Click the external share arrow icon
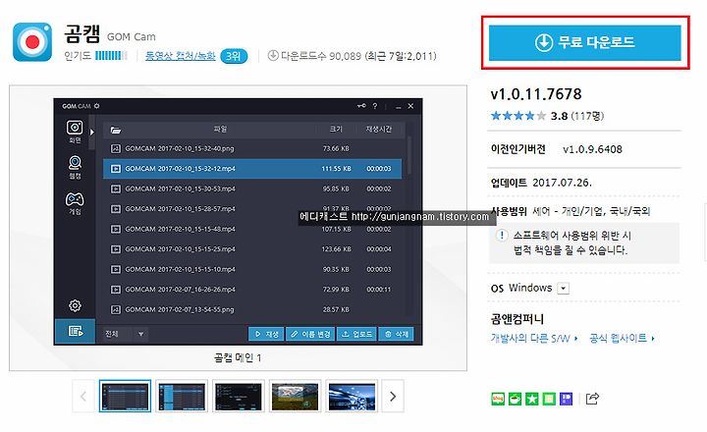Viewport: 707px width, 432px height. click(x=592, y=399)
